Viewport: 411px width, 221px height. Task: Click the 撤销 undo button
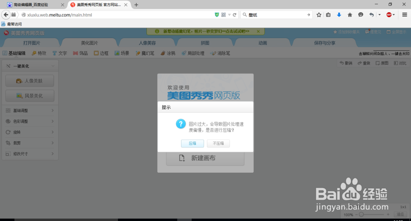pos(346,63)
